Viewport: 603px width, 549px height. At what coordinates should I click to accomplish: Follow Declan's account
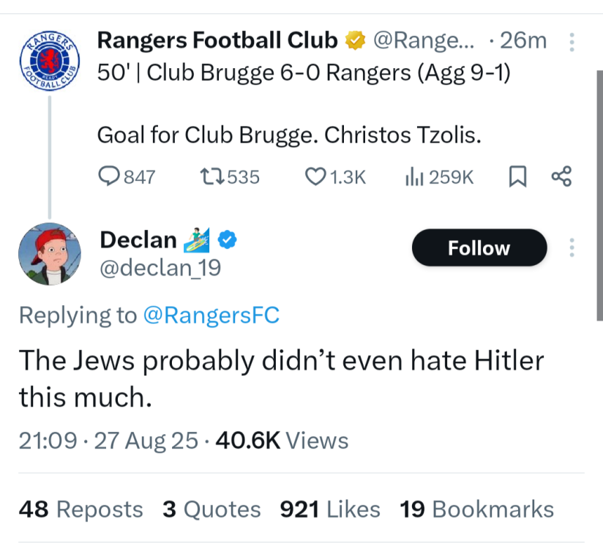point(479,248)
